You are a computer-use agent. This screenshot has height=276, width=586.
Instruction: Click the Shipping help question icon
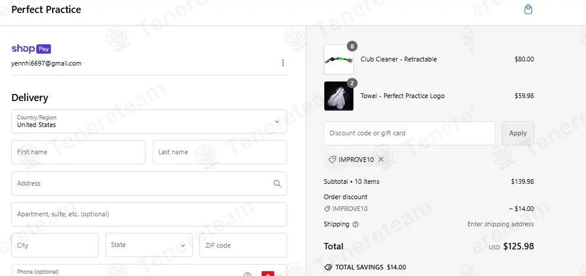[355, 225]
